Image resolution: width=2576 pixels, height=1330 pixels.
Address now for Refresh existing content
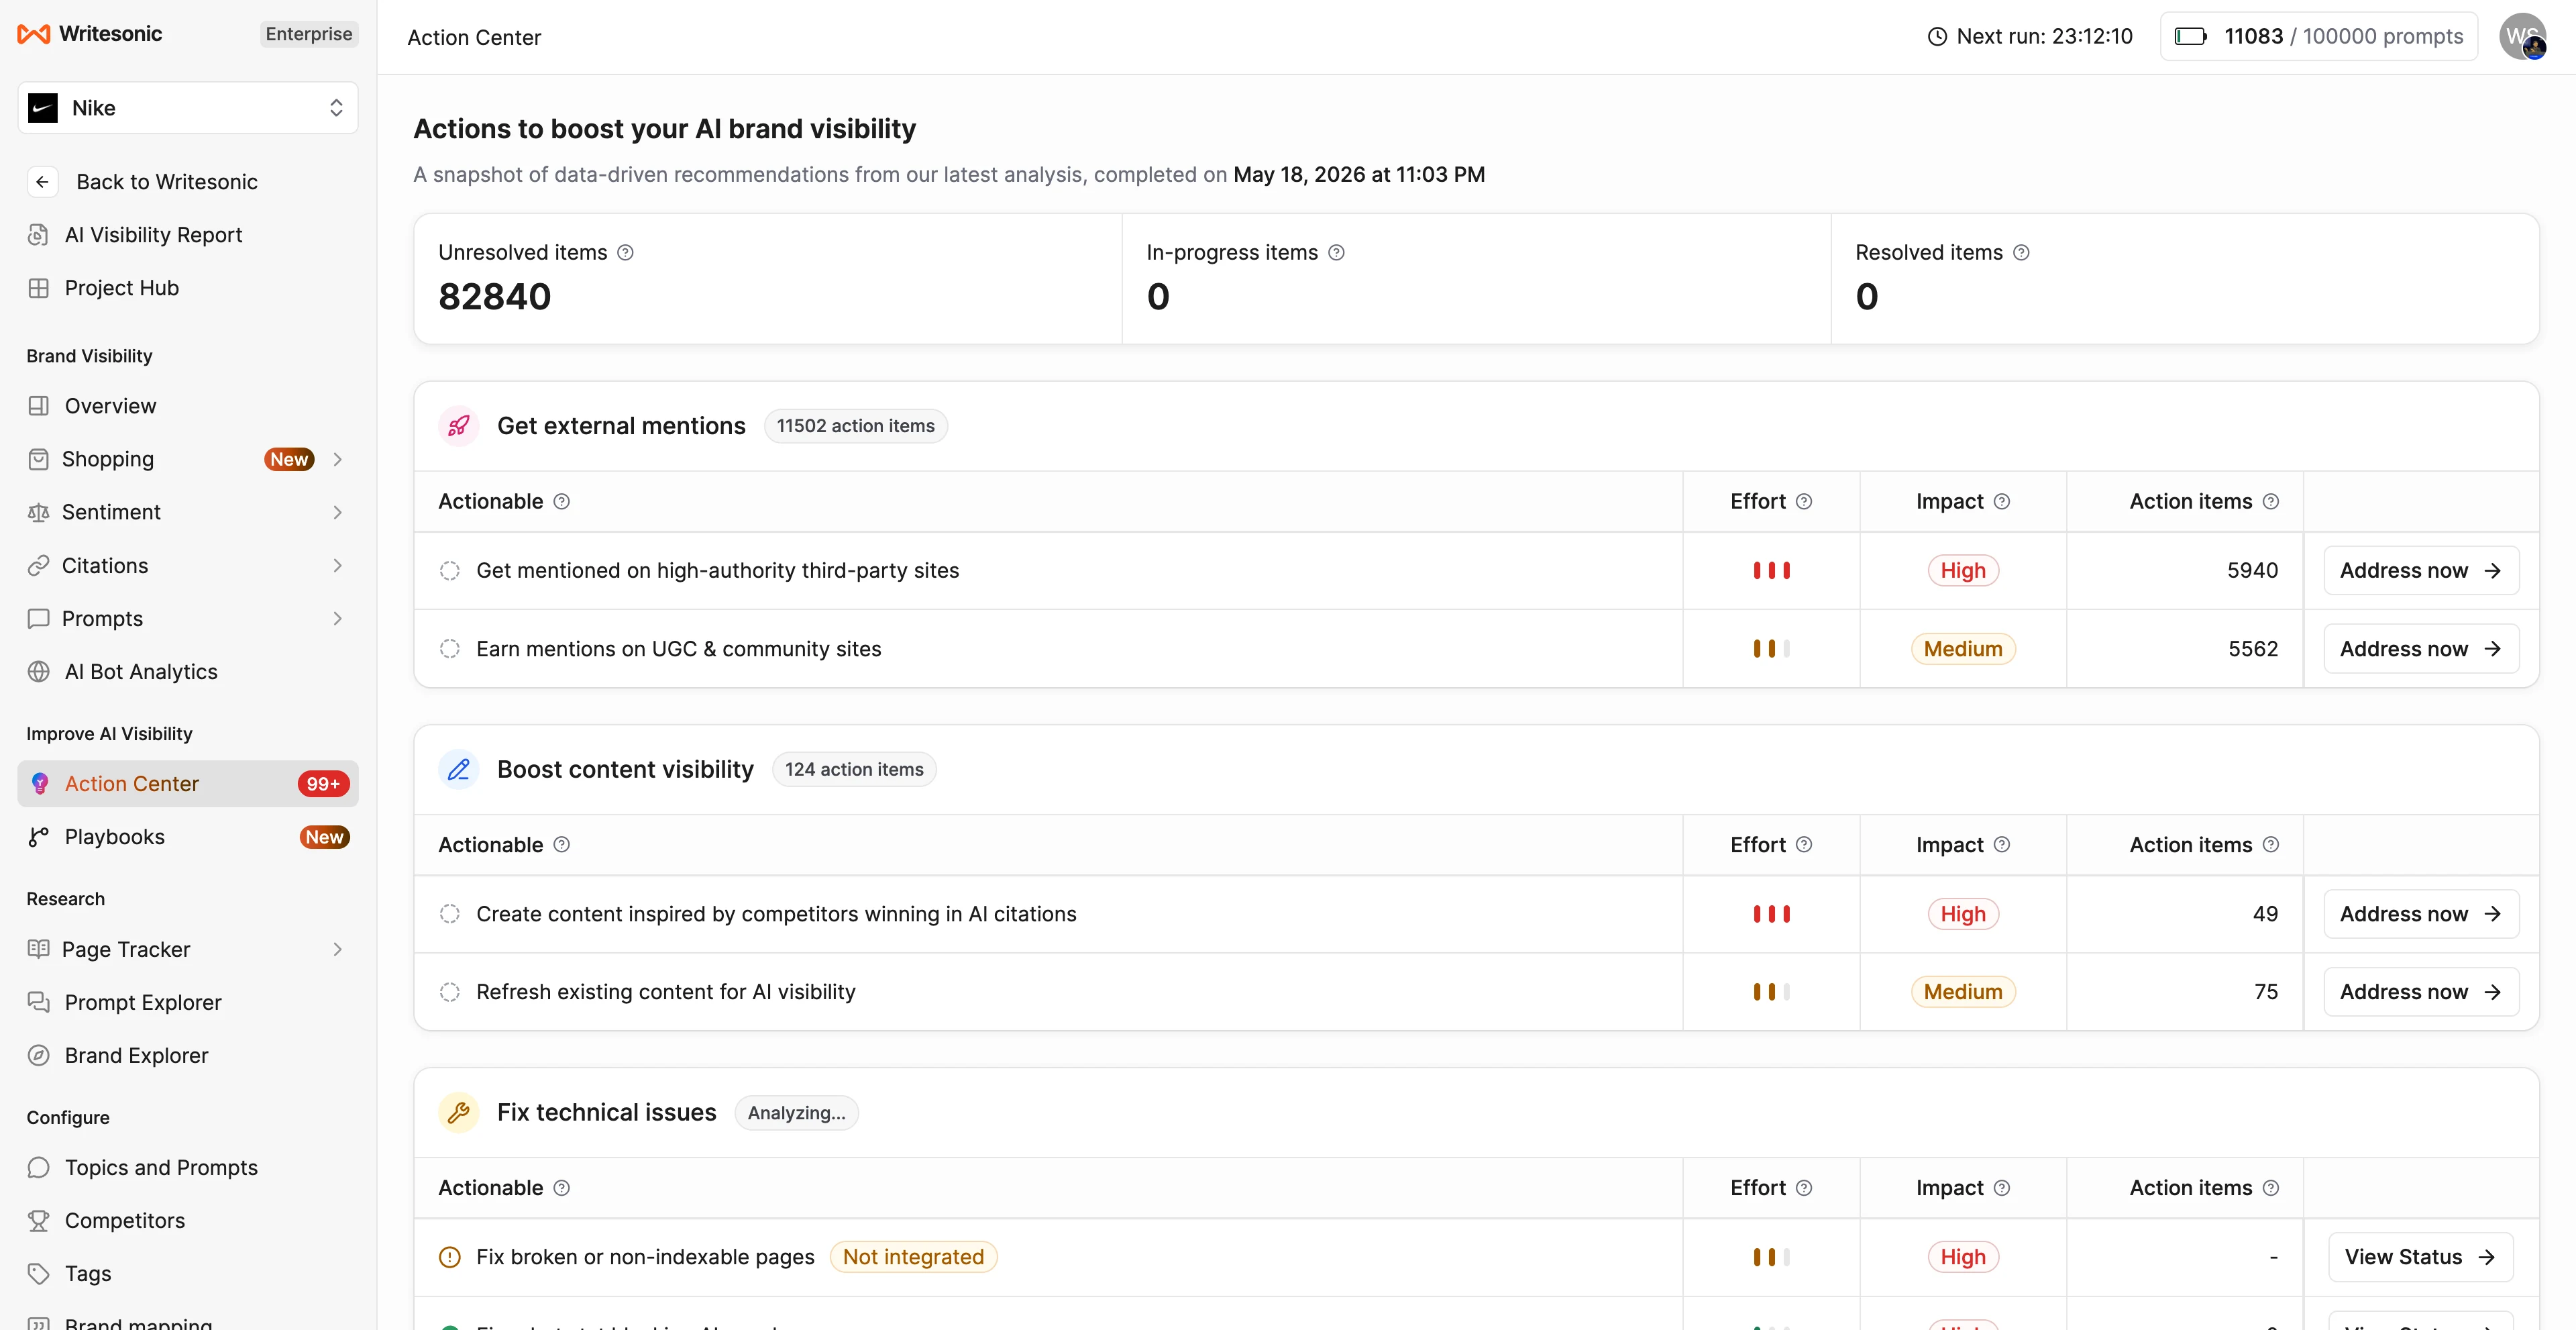pos(2420,992)
